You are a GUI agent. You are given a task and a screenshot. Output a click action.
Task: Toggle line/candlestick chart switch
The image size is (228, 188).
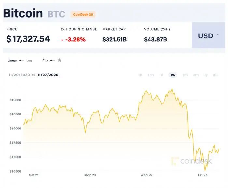coord(52,60)
